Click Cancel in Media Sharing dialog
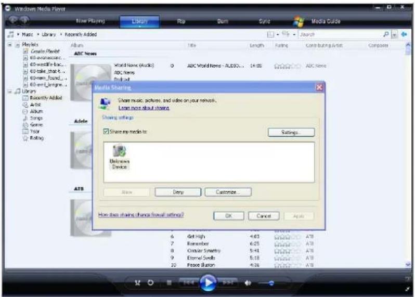 264,216
